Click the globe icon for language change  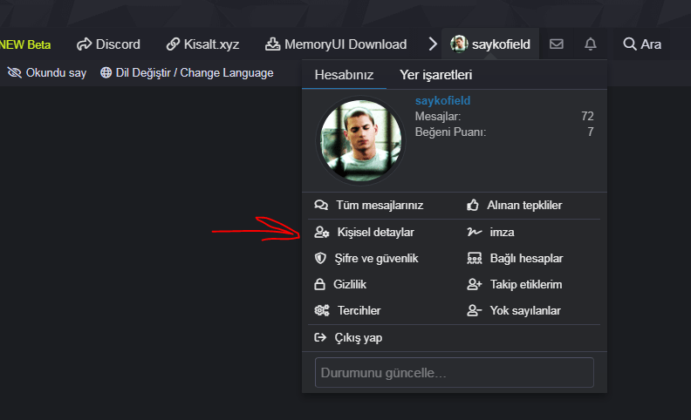click(106, 72)
